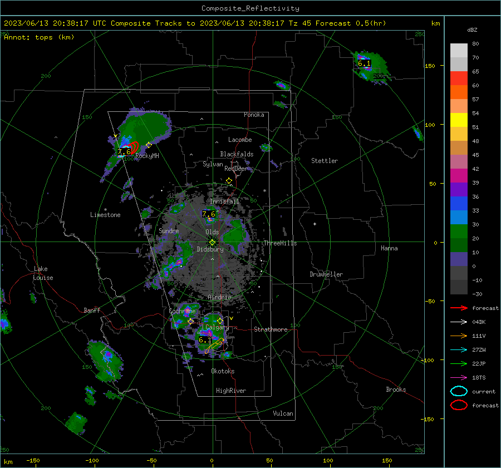Click the HighRiver town label
The height and width of the screenshot is (468, 501).
tap(231, 391)
